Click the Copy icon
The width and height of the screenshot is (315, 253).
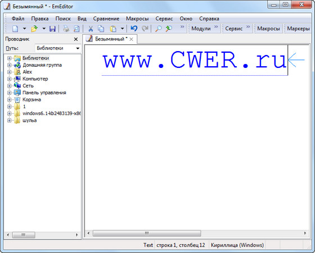101,29
